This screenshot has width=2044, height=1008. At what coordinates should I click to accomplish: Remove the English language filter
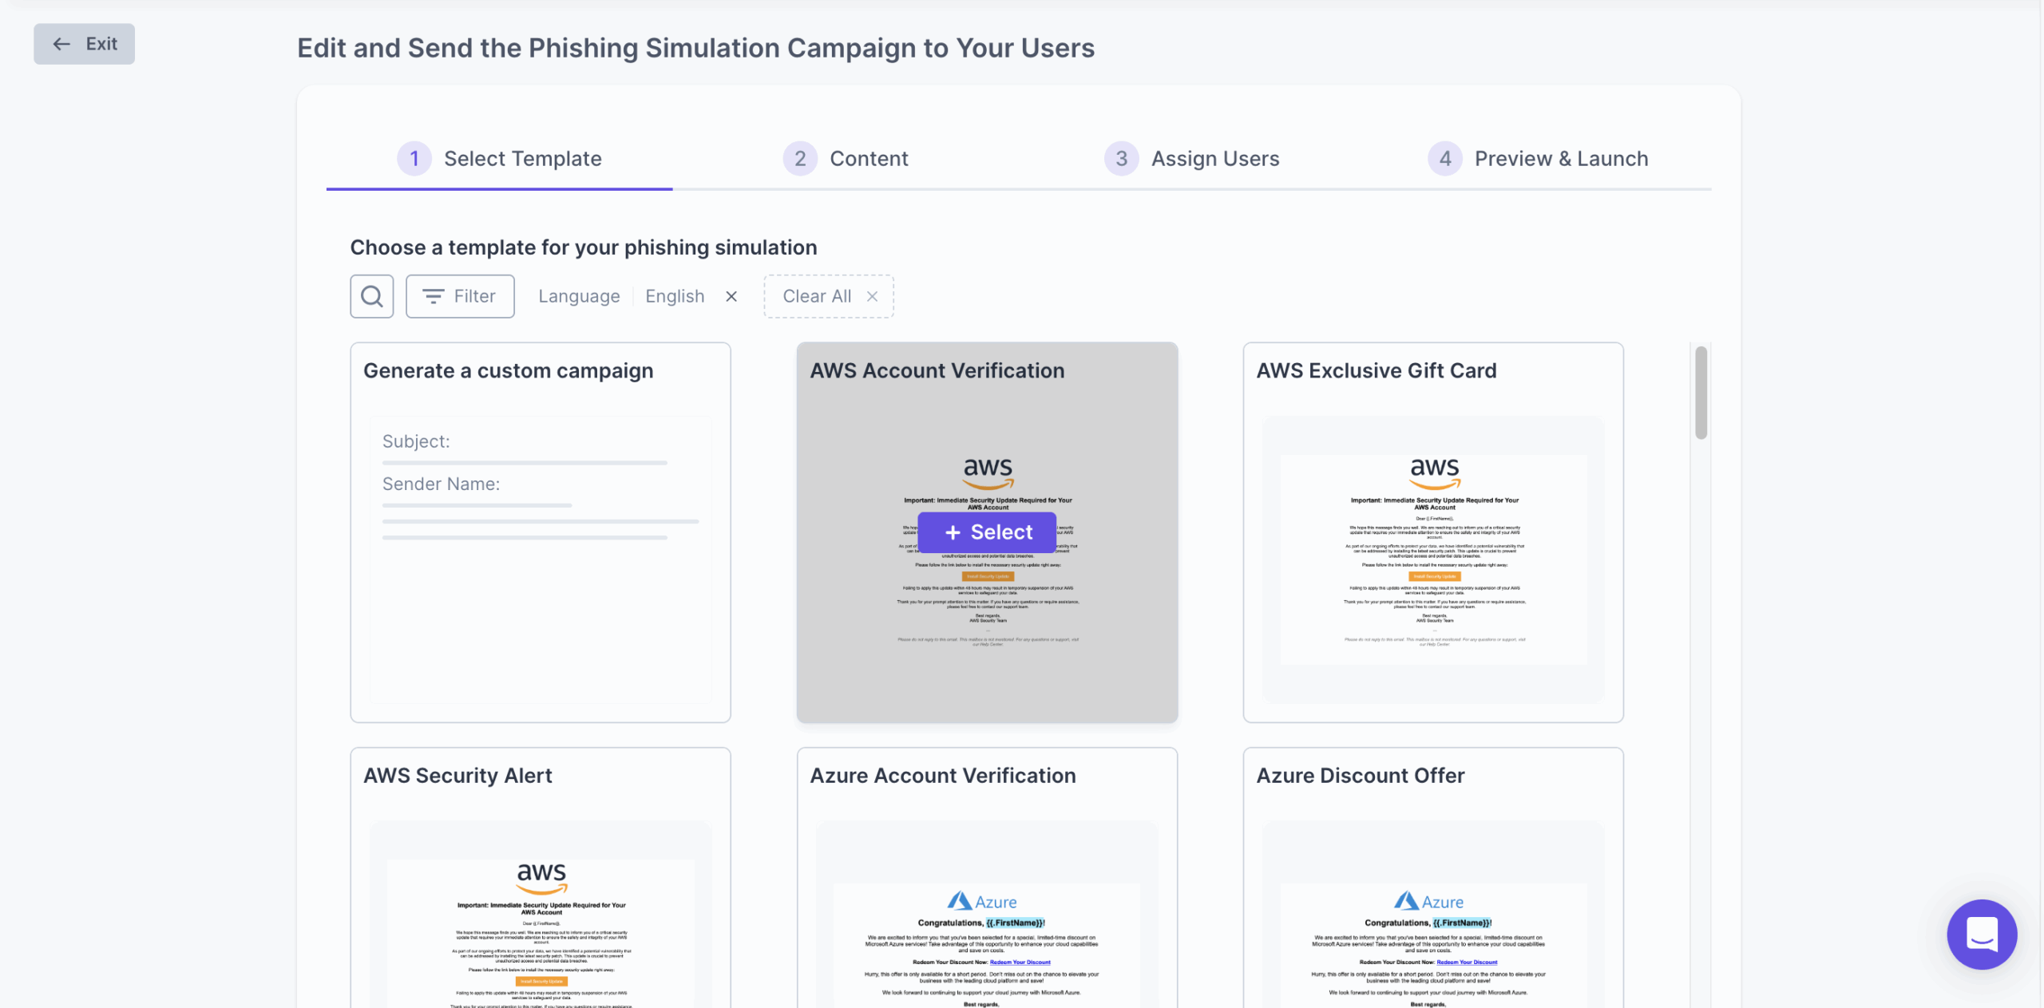click(x=731, y=296)
